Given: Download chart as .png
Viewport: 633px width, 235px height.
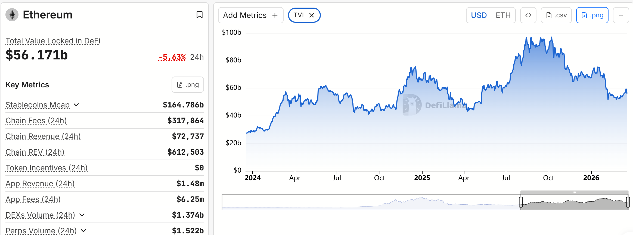Looking at the screenshot, I should [x=592, y=15].
